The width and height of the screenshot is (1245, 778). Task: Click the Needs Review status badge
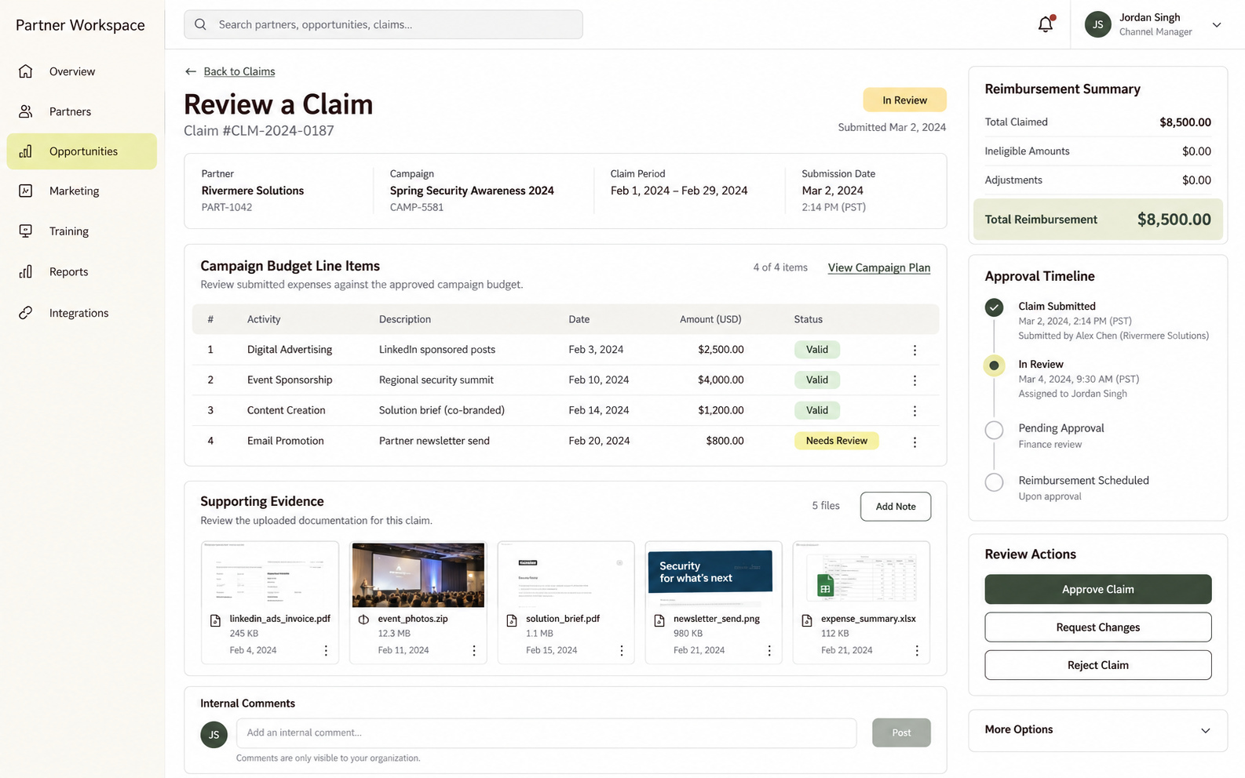coord(836,441)
